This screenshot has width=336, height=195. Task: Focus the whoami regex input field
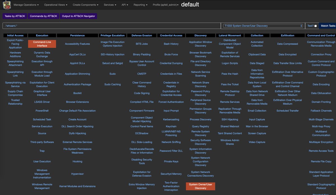click(111, 26)
